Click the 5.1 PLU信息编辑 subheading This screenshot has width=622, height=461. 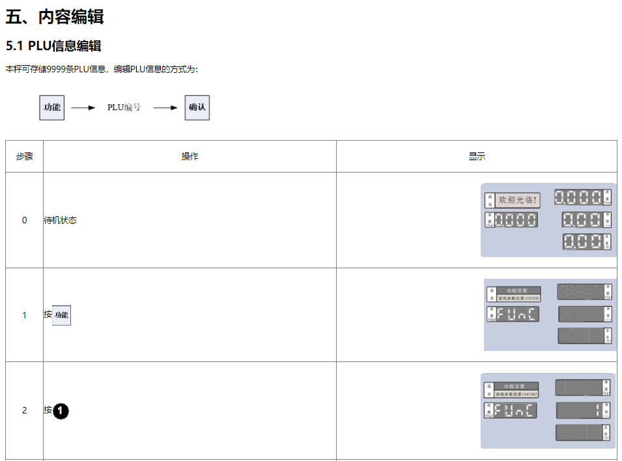click(53, 46)
